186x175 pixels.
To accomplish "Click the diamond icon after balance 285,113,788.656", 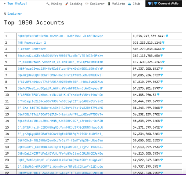I will click(162, 55).
